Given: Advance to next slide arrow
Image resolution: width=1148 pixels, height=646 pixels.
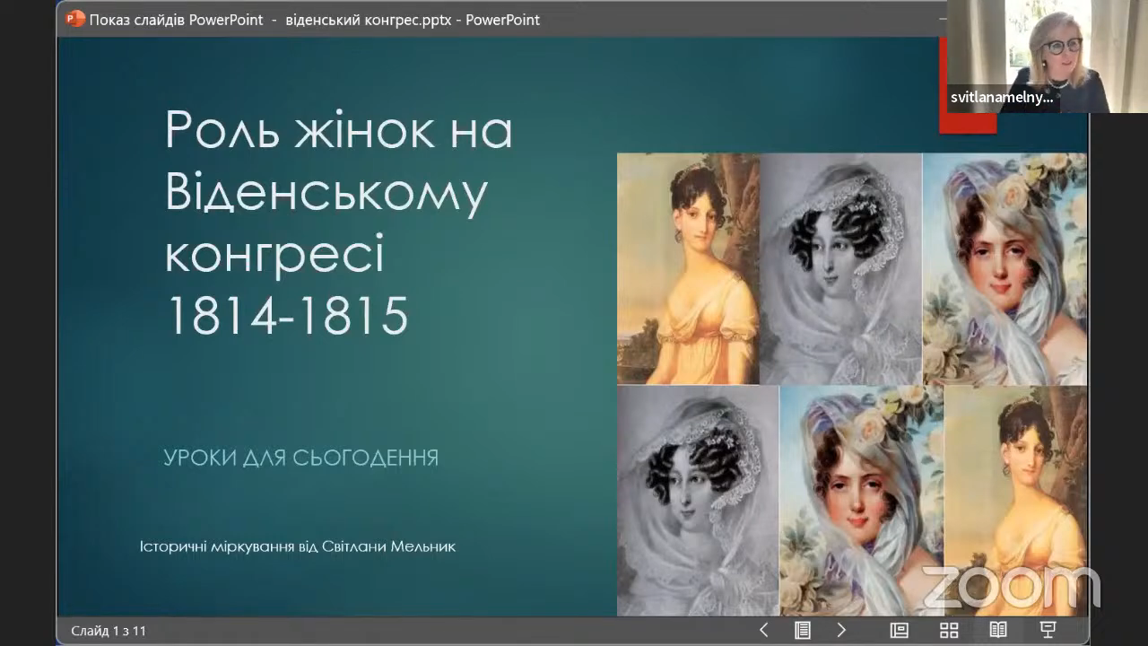Looking at the screenshot, I should (841, 630).
